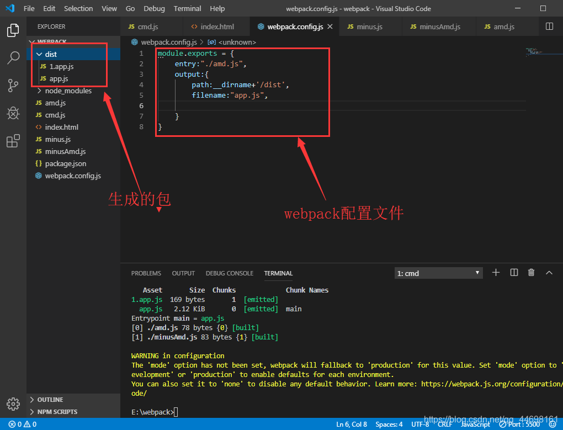563x430 pixels.
Task: Open the Source Control view
Action: click(x=13, y=86)
